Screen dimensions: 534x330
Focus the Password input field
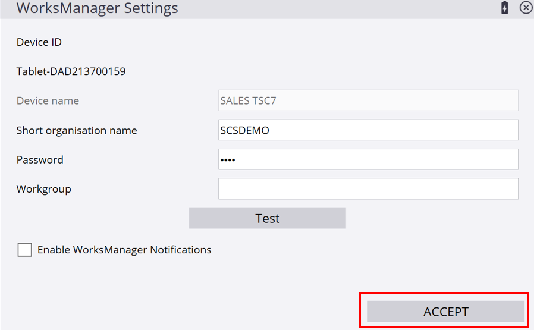point(369,159)
